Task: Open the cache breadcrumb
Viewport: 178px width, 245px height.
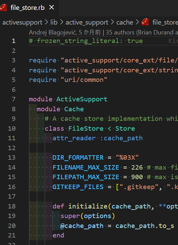Action: (125, 22)
